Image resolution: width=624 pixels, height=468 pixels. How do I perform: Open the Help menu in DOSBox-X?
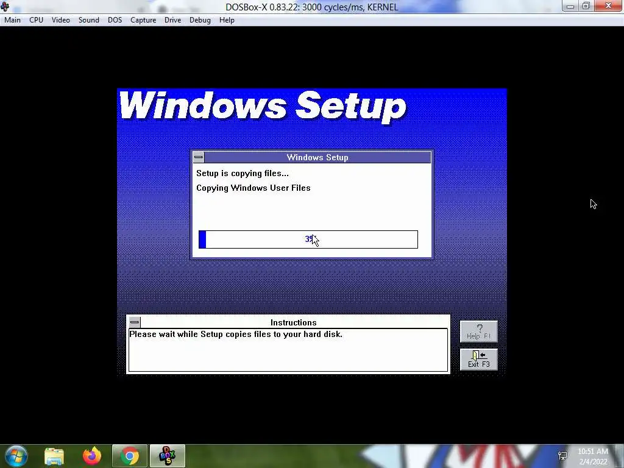tap(227, 20)
